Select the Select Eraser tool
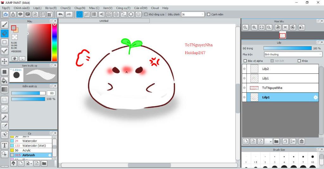 pos(4,135)
